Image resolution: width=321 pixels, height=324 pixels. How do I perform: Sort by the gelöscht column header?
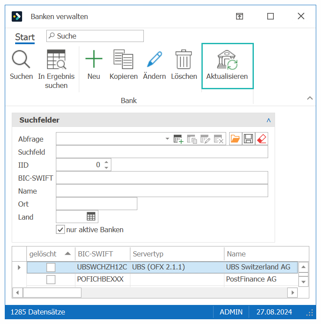click(51, 254)
